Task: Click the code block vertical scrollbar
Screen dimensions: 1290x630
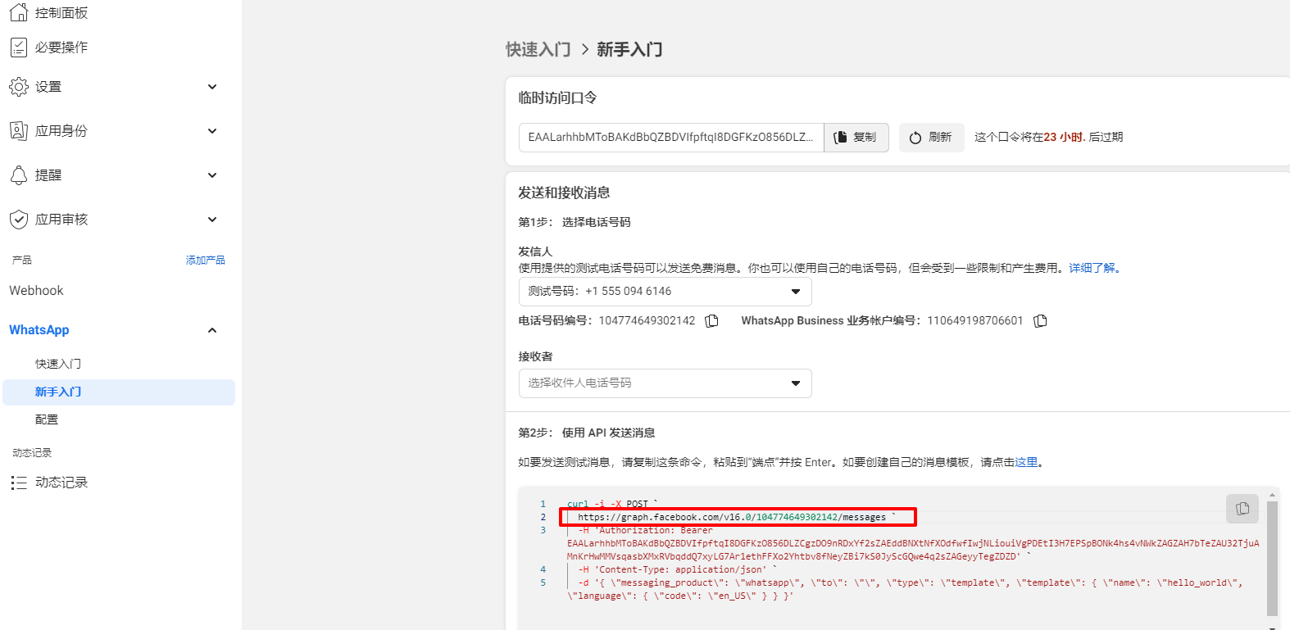Action: (1272, 557)
